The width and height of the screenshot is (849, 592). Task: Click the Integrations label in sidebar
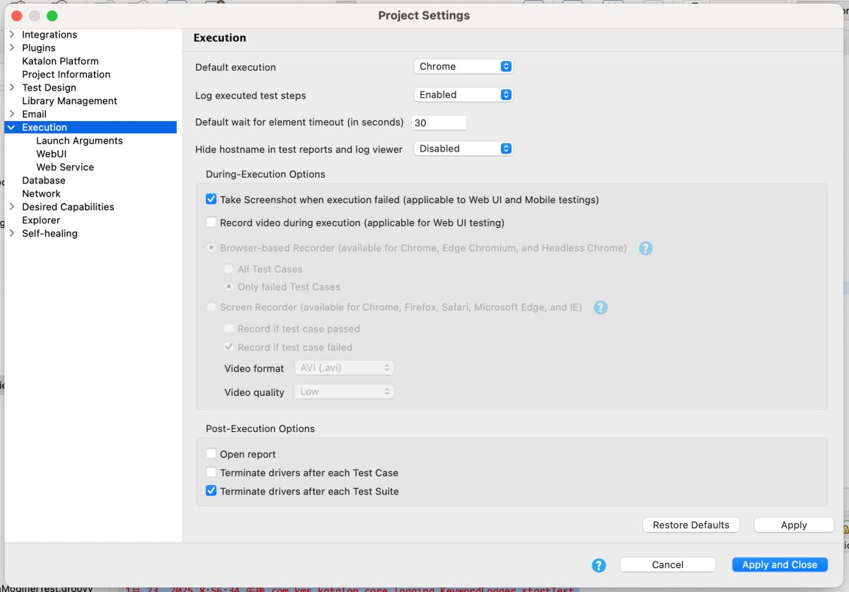(x=50, y=35)
